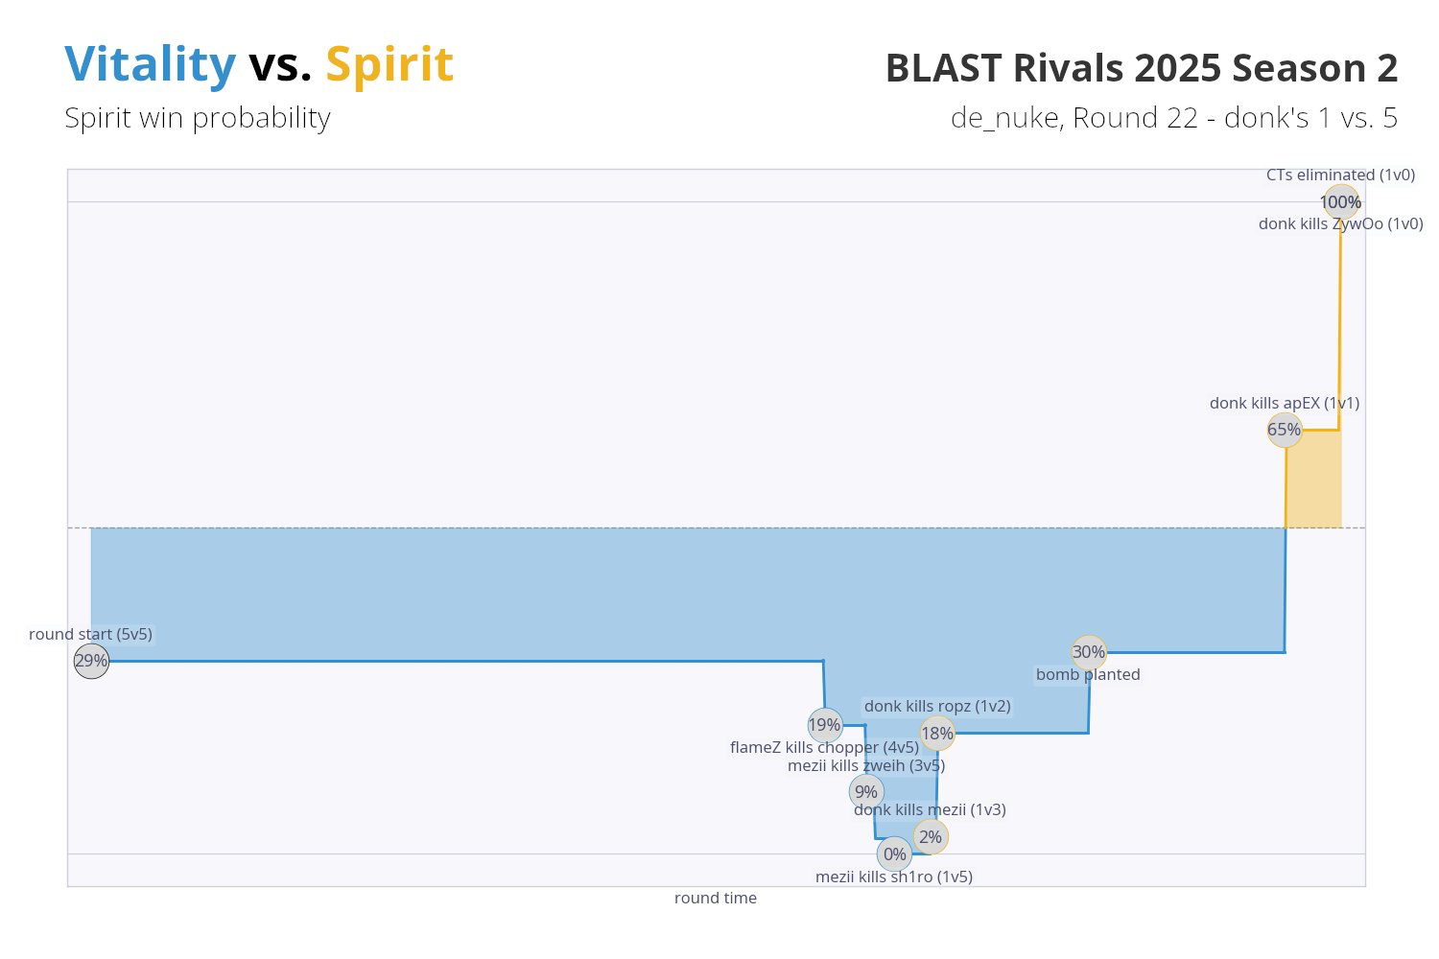
Task: Select the 19% probability marker
Action: (824, 725)
